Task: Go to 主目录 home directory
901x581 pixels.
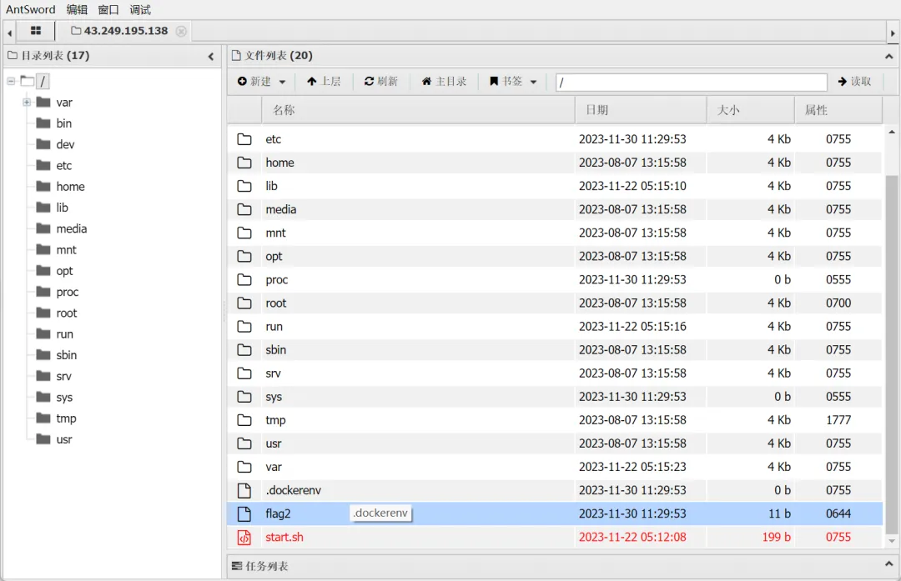Action: click(x=444, y=82)
